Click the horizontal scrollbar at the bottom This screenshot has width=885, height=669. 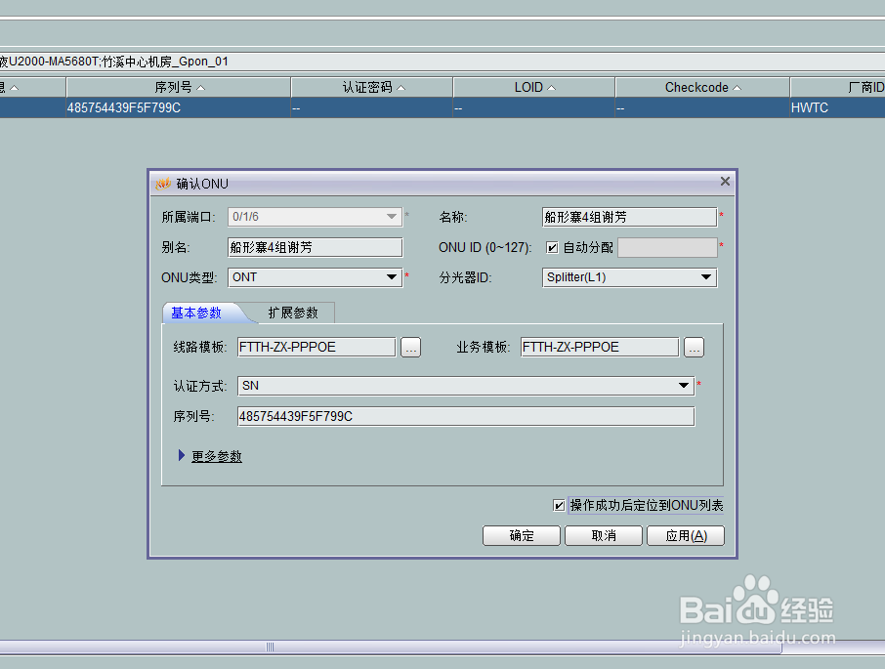tap(269, 647)
